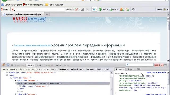Viewport: 170px width, 95px height.
Task: Switch to the Сценарий panel tab
Action: click(48, 65)
